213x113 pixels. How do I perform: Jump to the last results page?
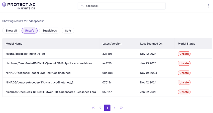coord(121,108)
